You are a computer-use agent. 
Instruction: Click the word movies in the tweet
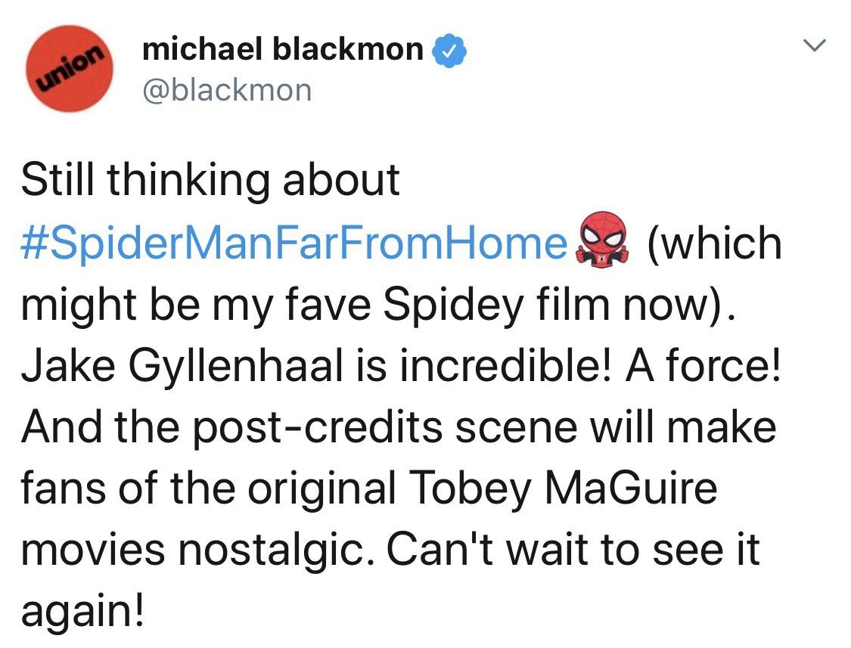(x=93, y=550)
